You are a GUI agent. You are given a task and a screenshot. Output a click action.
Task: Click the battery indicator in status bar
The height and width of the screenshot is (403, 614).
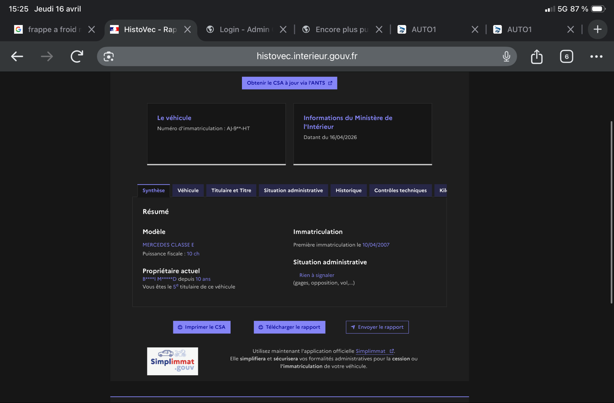tap(598, 9)
